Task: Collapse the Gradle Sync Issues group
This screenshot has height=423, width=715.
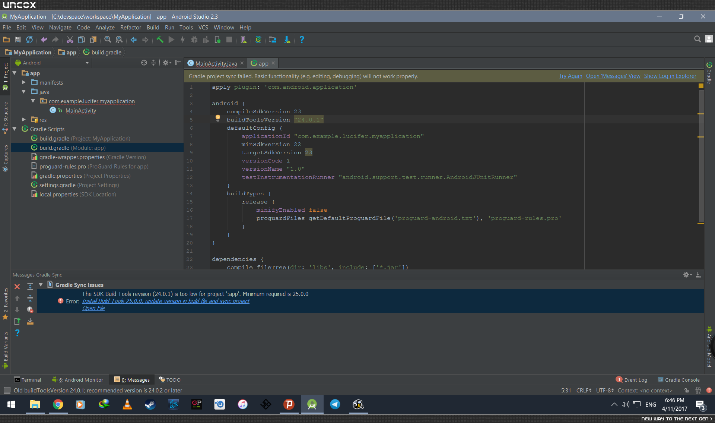Action: pyautogui.click(x=41, y=285)
